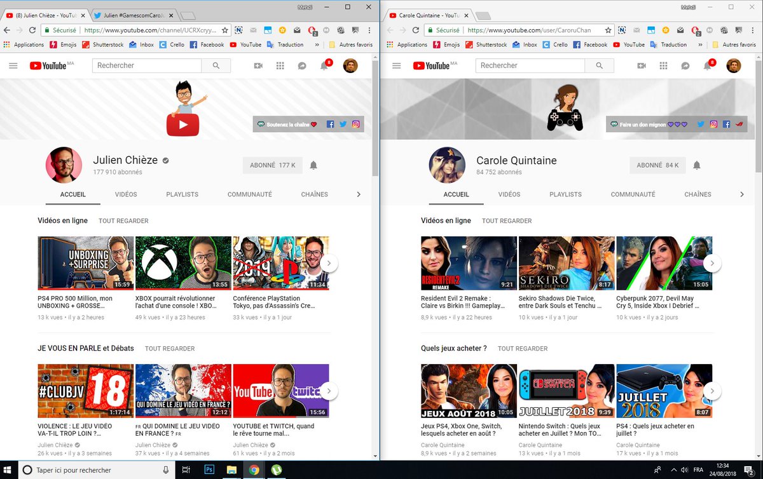
Task: Toggle notification bell for Julien Chièze channel
Action: click(313, 165)
